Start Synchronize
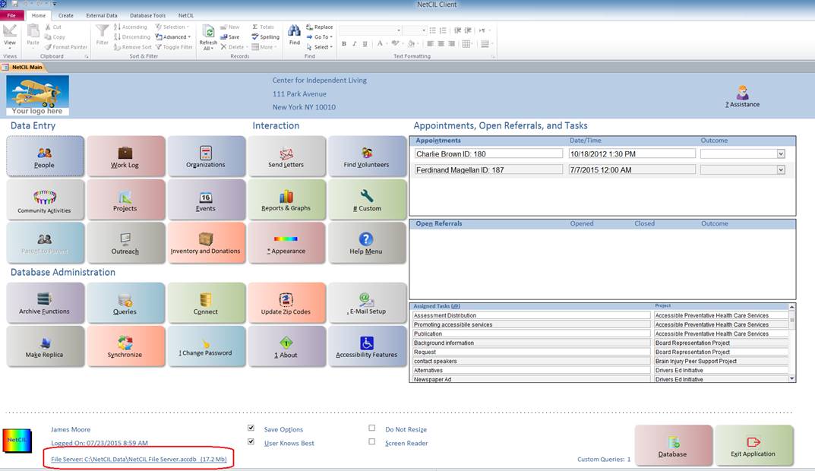The height and width of the screenshot is (471, 815). point(125,346)
